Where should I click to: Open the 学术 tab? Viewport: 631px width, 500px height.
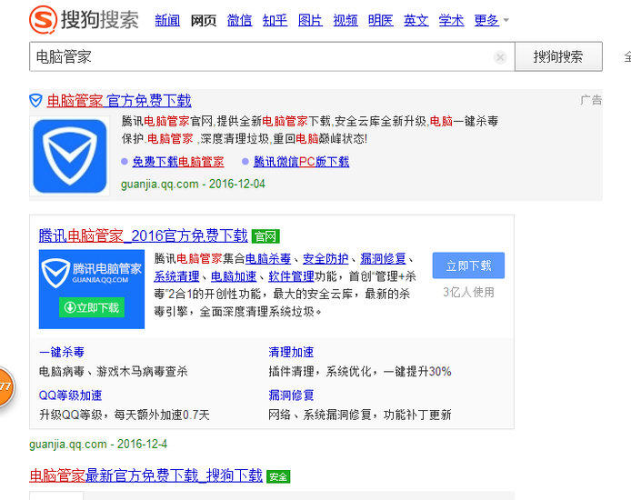coord(452,20)
